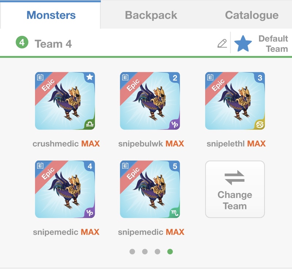Click the leader star badge on crushmedic
292x269 pixels.
(x=89, y=77)
